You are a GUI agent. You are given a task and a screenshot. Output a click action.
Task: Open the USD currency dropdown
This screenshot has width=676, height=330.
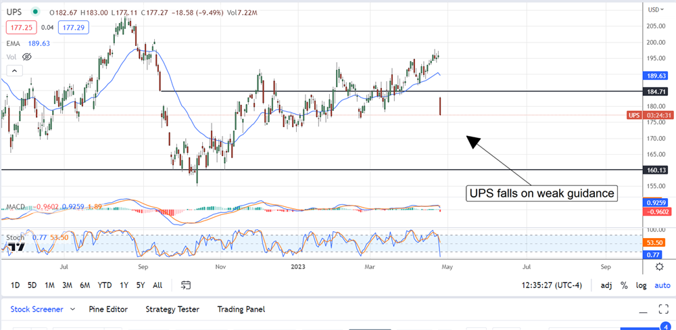click(x=654, y=9)
